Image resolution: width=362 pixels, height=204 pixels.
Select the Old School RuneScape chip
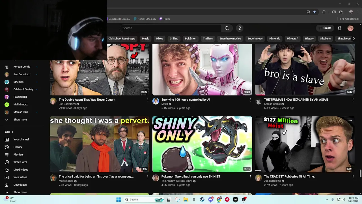pyautogui.click(x=122, y=39)
